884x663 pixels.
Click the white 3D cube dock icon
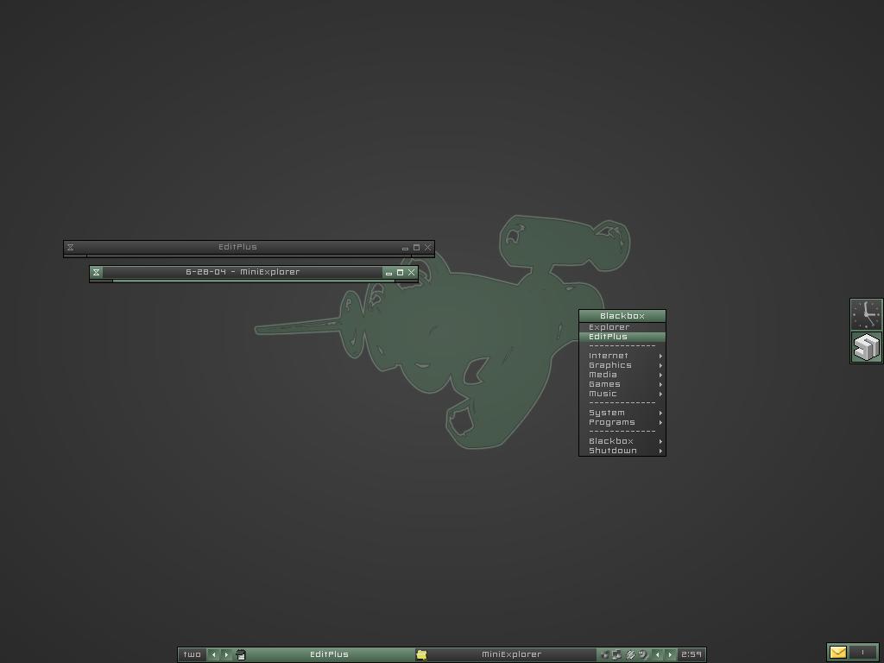tap(867, 347)
